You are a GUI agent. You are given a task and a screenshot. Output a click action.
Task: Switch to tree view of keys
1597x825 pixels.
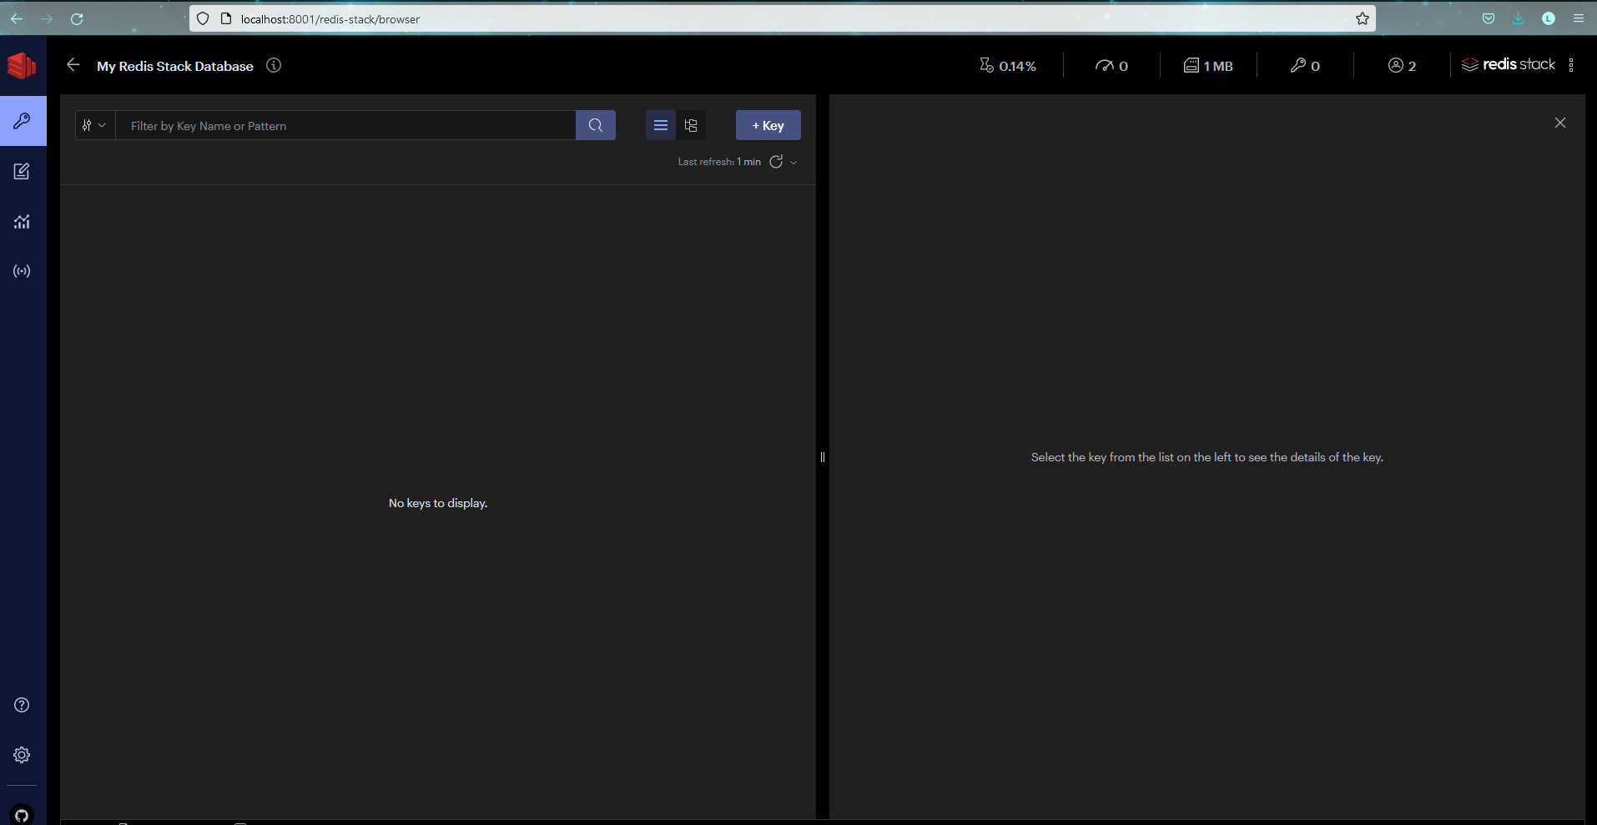coord(691,125)
